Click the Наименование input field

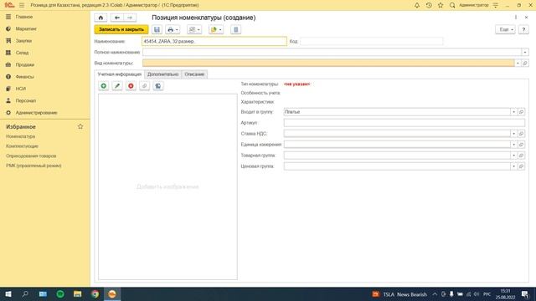[x=214, y=41]
